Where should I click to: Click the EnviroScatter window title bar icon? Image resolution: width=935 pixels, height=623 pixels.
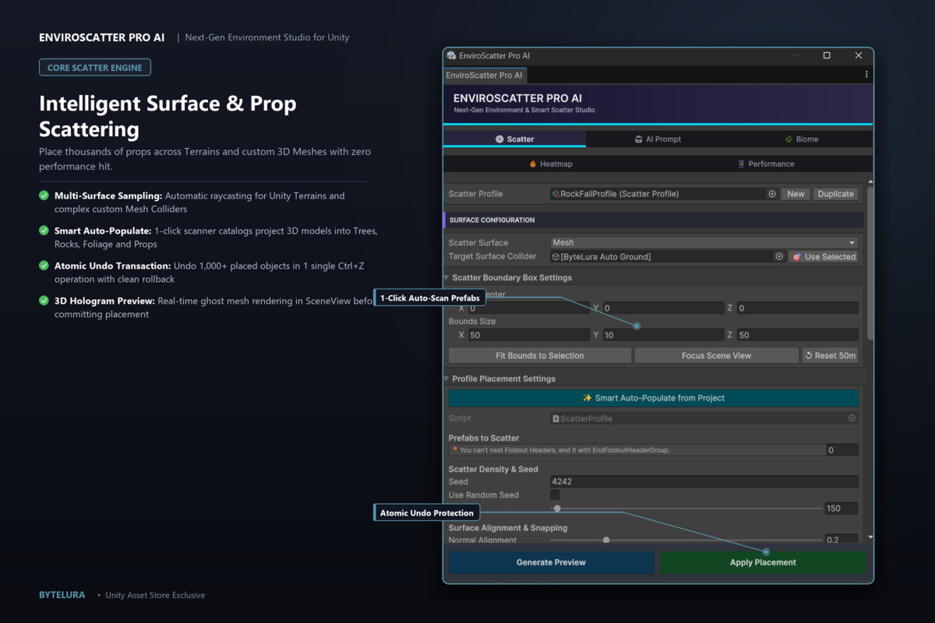coord(451,56)
